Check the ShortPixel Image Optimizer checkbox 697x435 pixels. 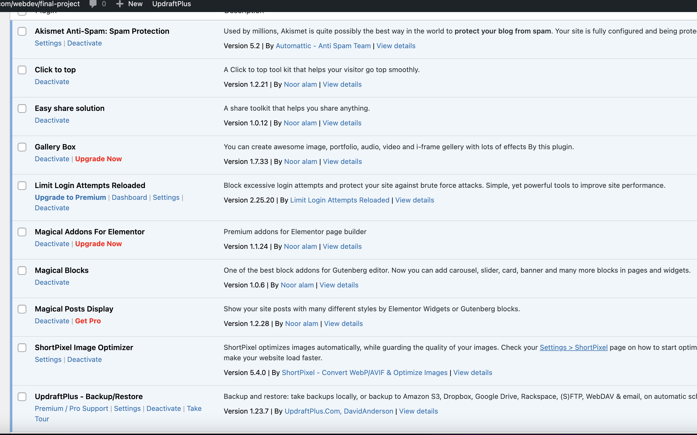pos(22,347)
